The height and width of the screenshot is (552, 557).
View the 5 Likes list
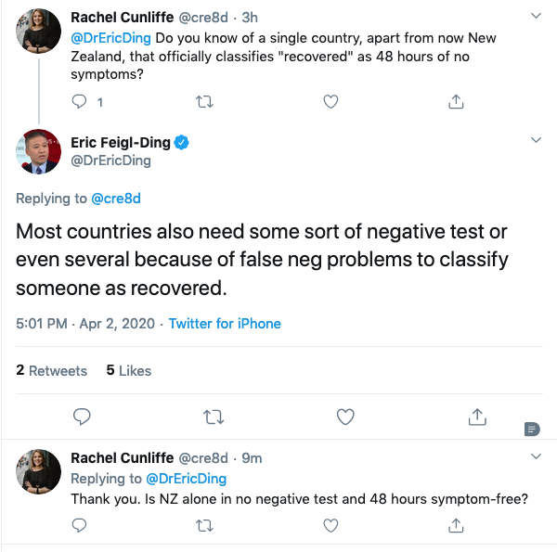point(128,370)
